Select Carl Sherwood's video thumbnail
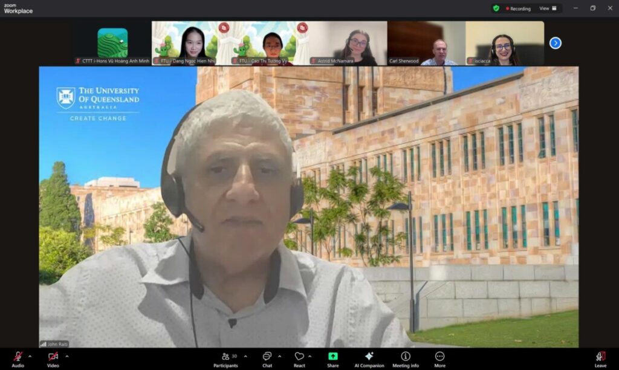 [426, 43]
